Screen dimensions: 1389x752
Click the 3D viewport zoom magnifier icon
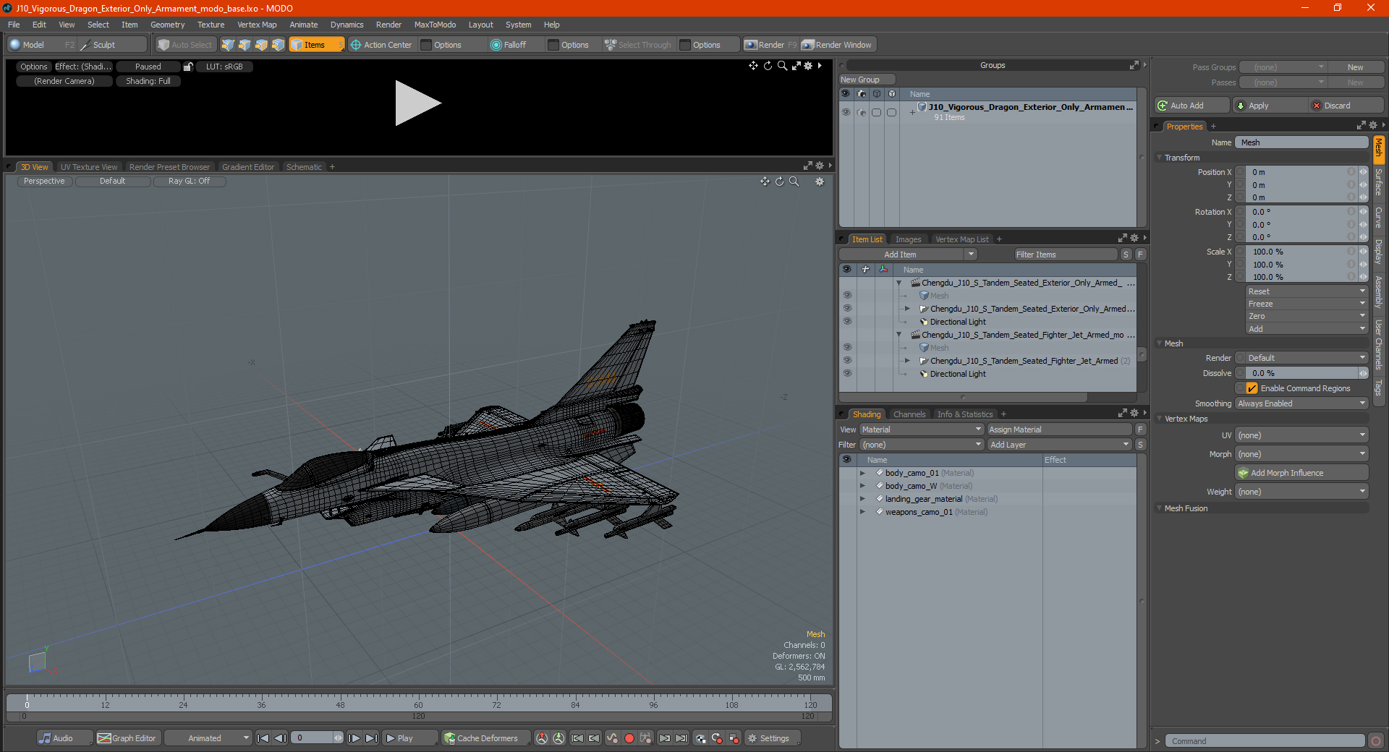794,181
